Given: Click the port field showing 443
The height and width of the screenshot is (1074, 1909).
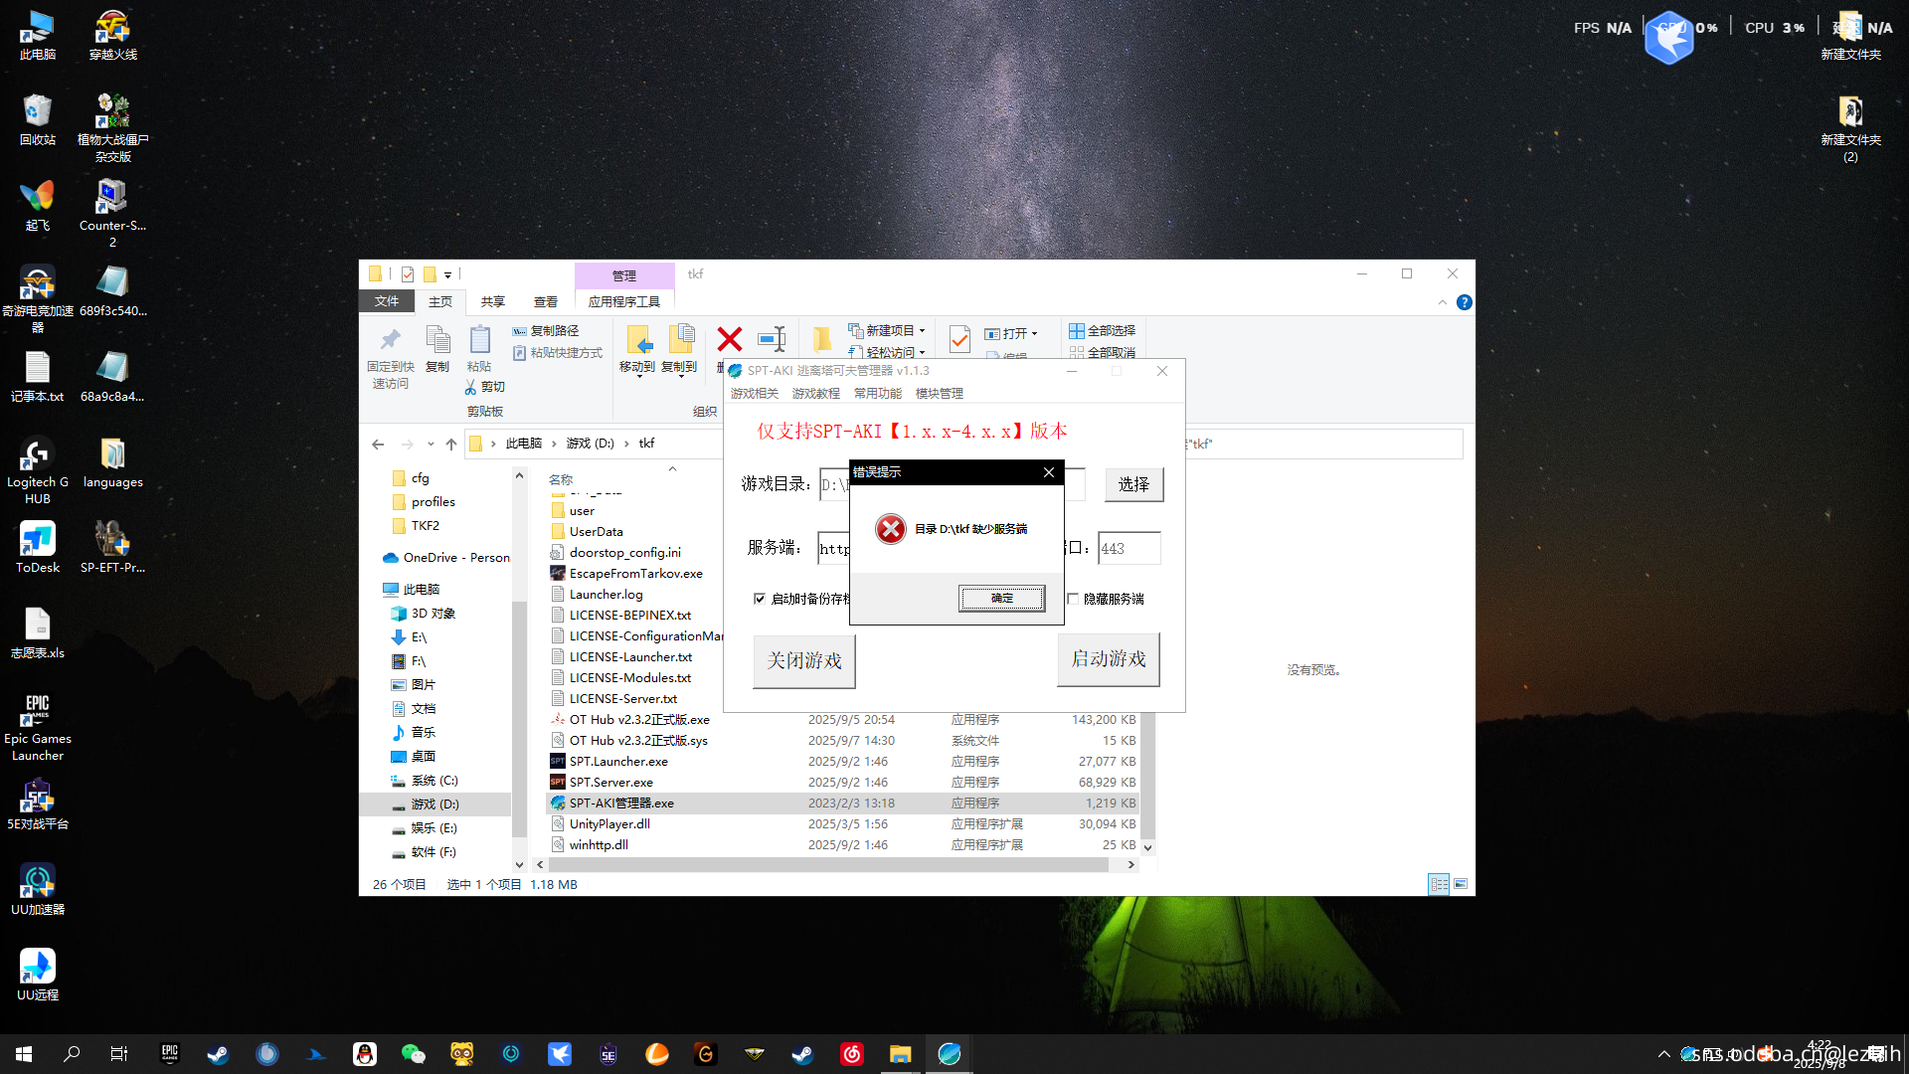Looking at the screenshot, I should [1128, 549].
